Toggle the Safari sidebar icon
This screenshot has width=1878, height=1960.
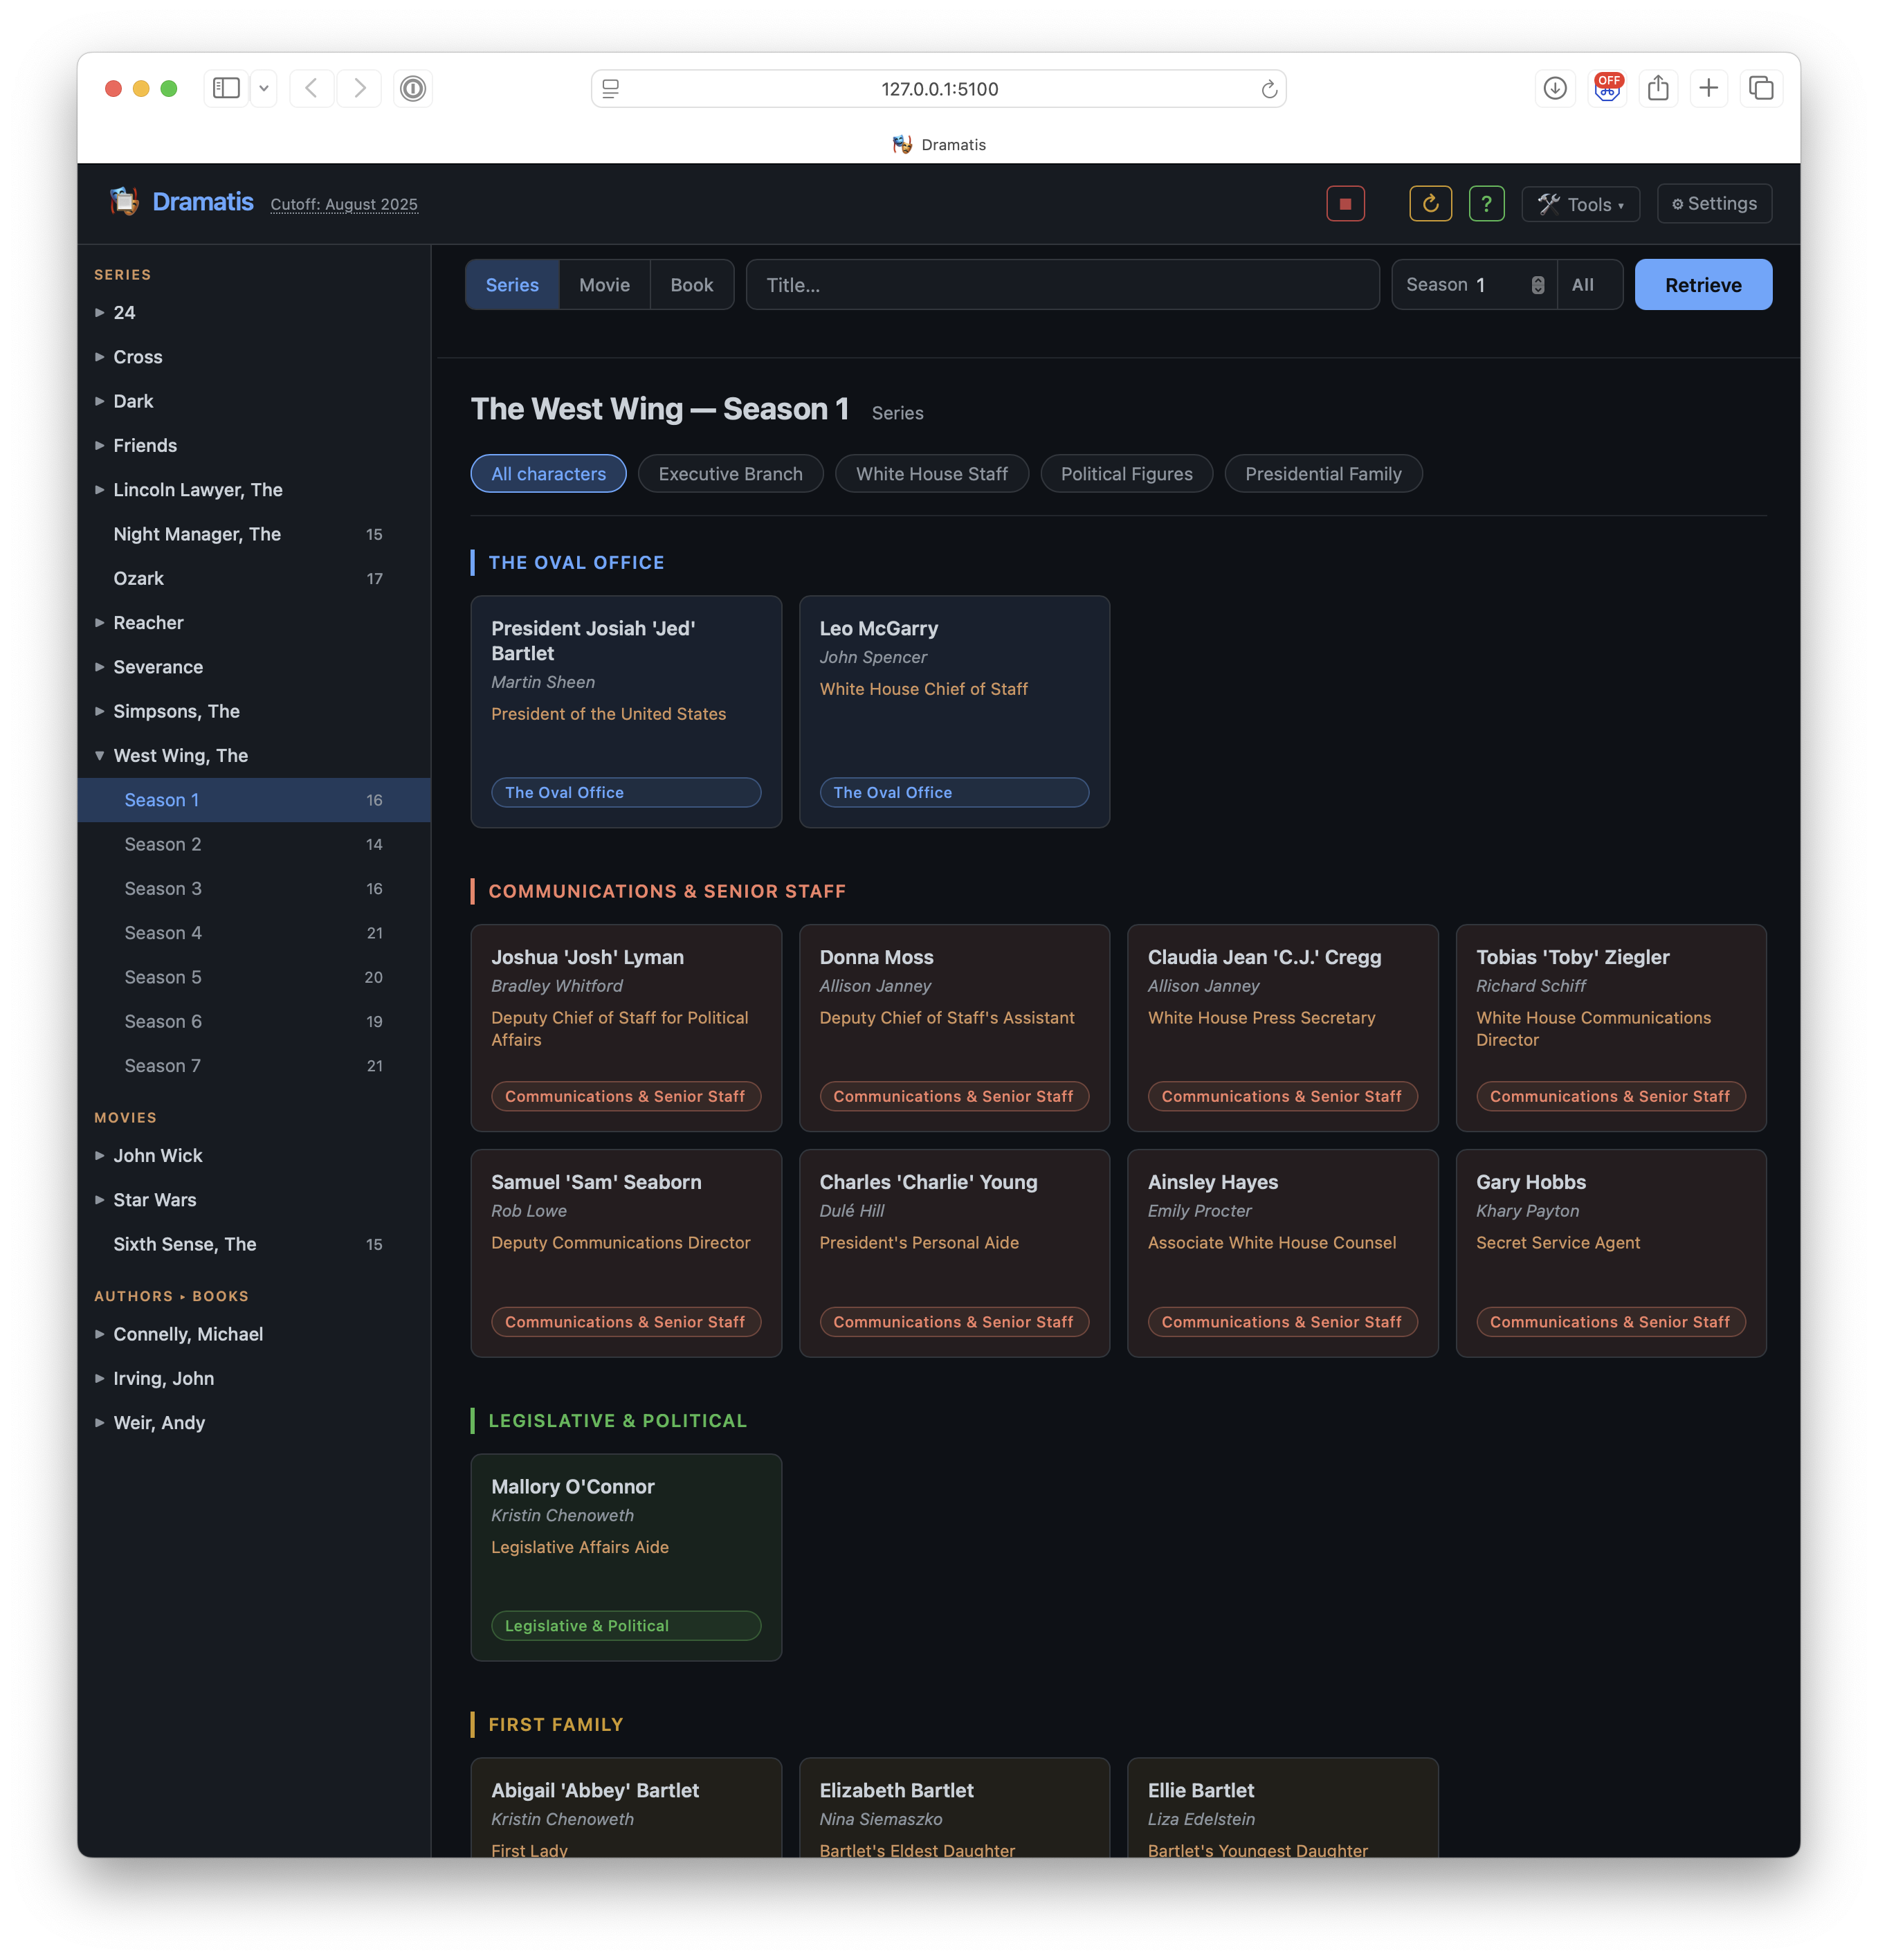[227, 88]
